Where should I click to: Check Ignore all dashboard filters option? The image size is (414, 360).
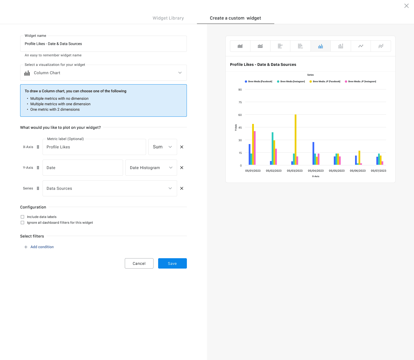[22, 223]
